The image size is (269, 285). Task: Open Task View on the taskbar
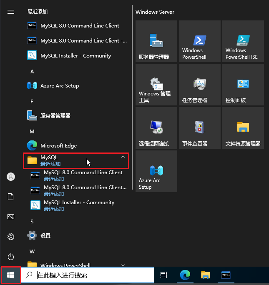163,275
